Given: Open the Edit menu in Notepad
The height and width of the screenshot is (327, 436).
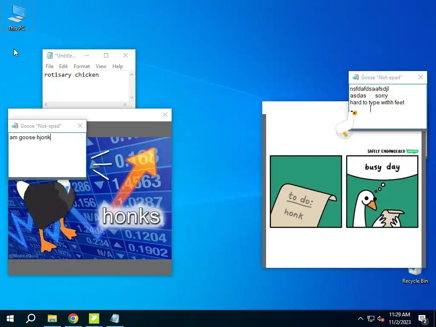Looking at the screenshot, I should 63,66.
